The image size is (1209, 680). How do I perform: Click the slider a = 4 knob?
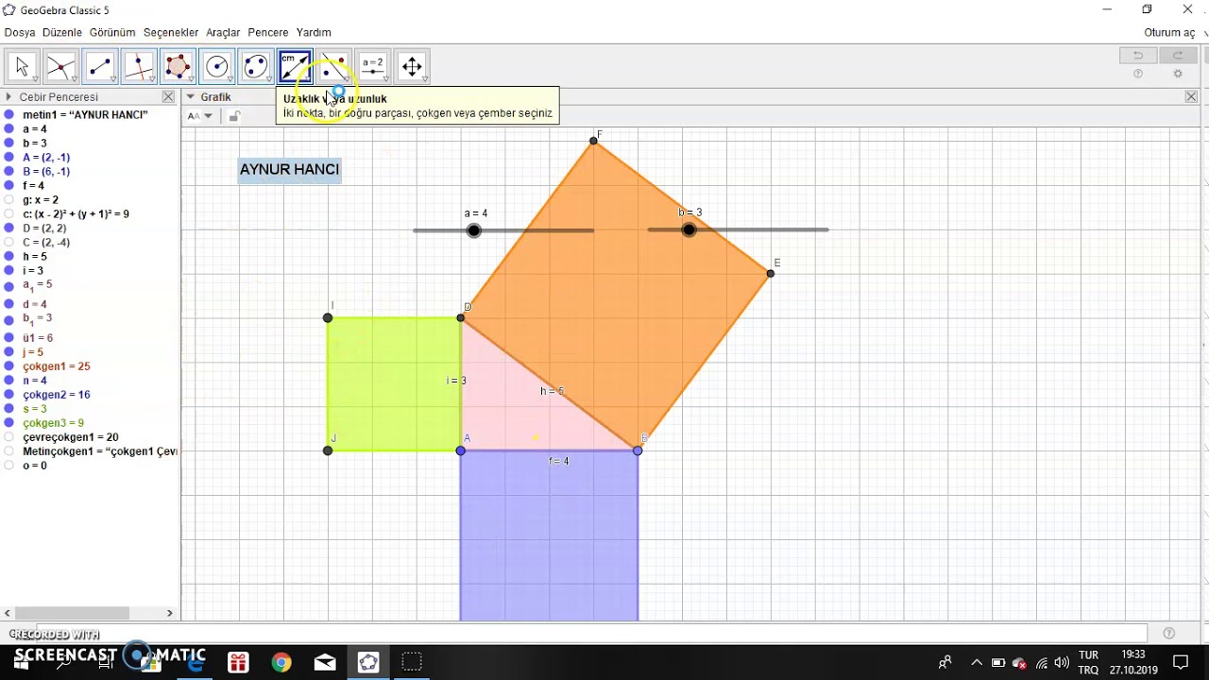pos(474,230)
